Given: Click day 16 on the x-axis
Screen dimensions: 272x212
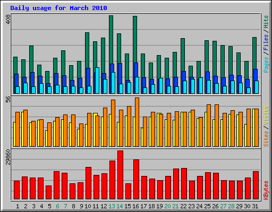Looking at the screenshot, I should [135, 206].
